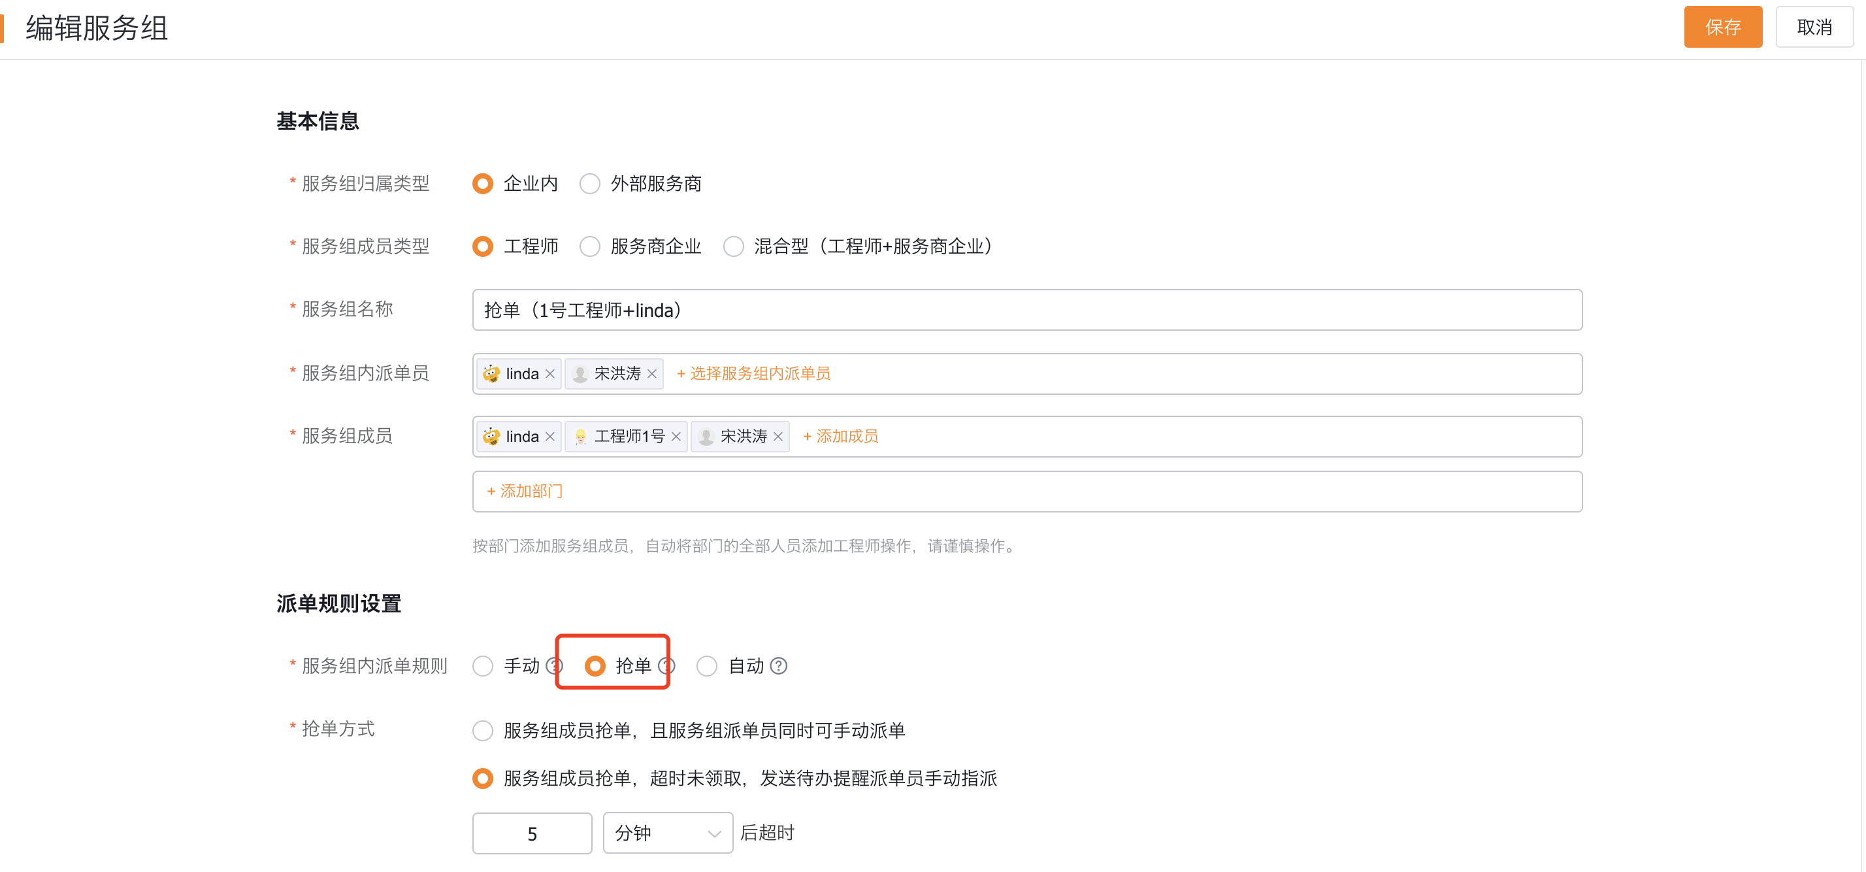This screenshot has height=872, width=1866.
Task: Click linda's avatar in dispatcher field
Action: click(491, 374)
